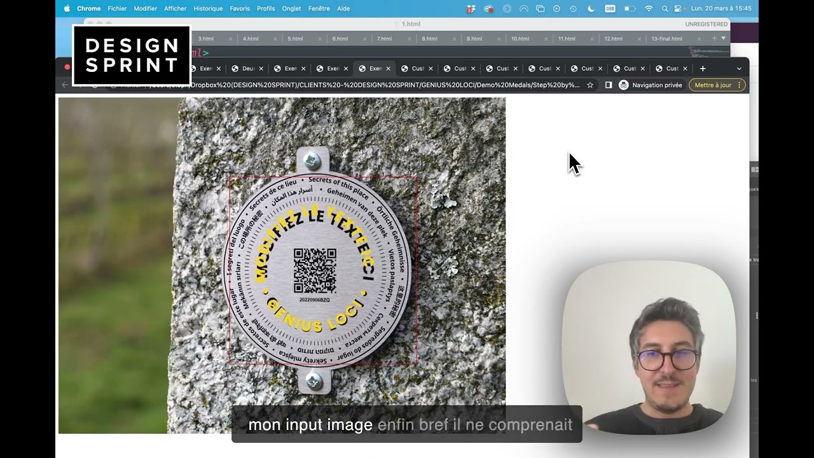Open the Time Machine menu bar icon

point(573,8)
